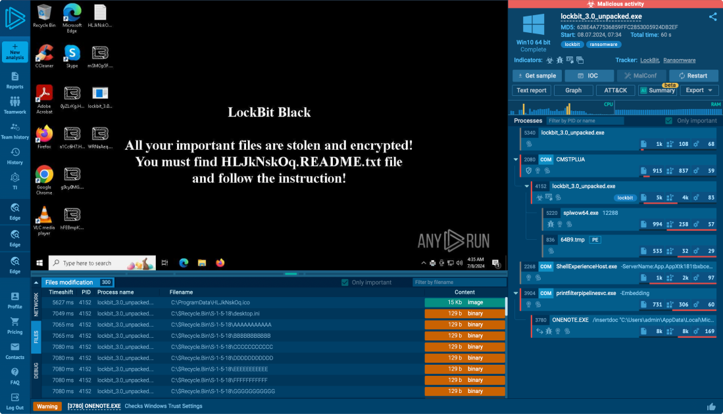Select the splwow64.exe process row
This screenshot has height=414, width=723.
[x=631, y=218]
